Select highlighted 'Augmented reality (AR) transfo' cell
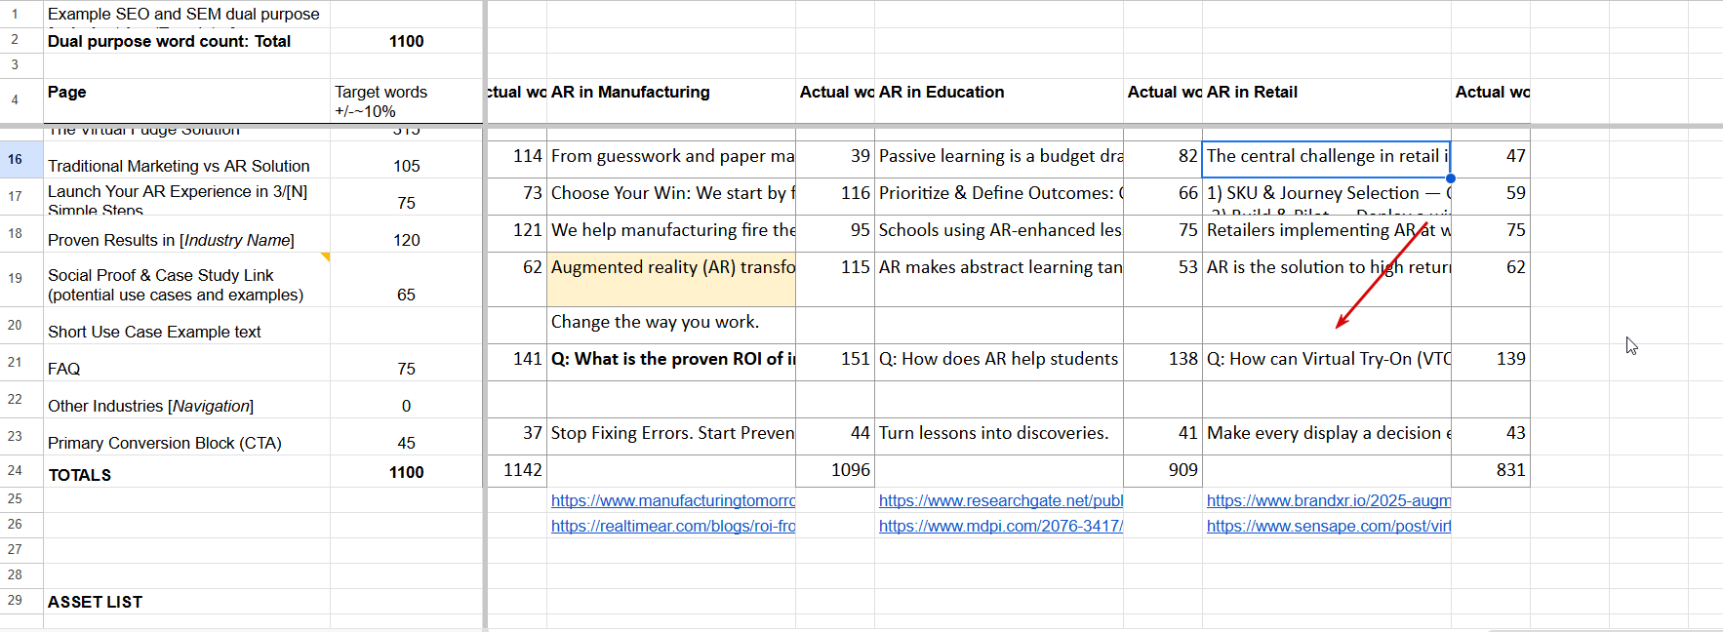The width and height of the screenshot is (1723, 632). click(671, 280)
